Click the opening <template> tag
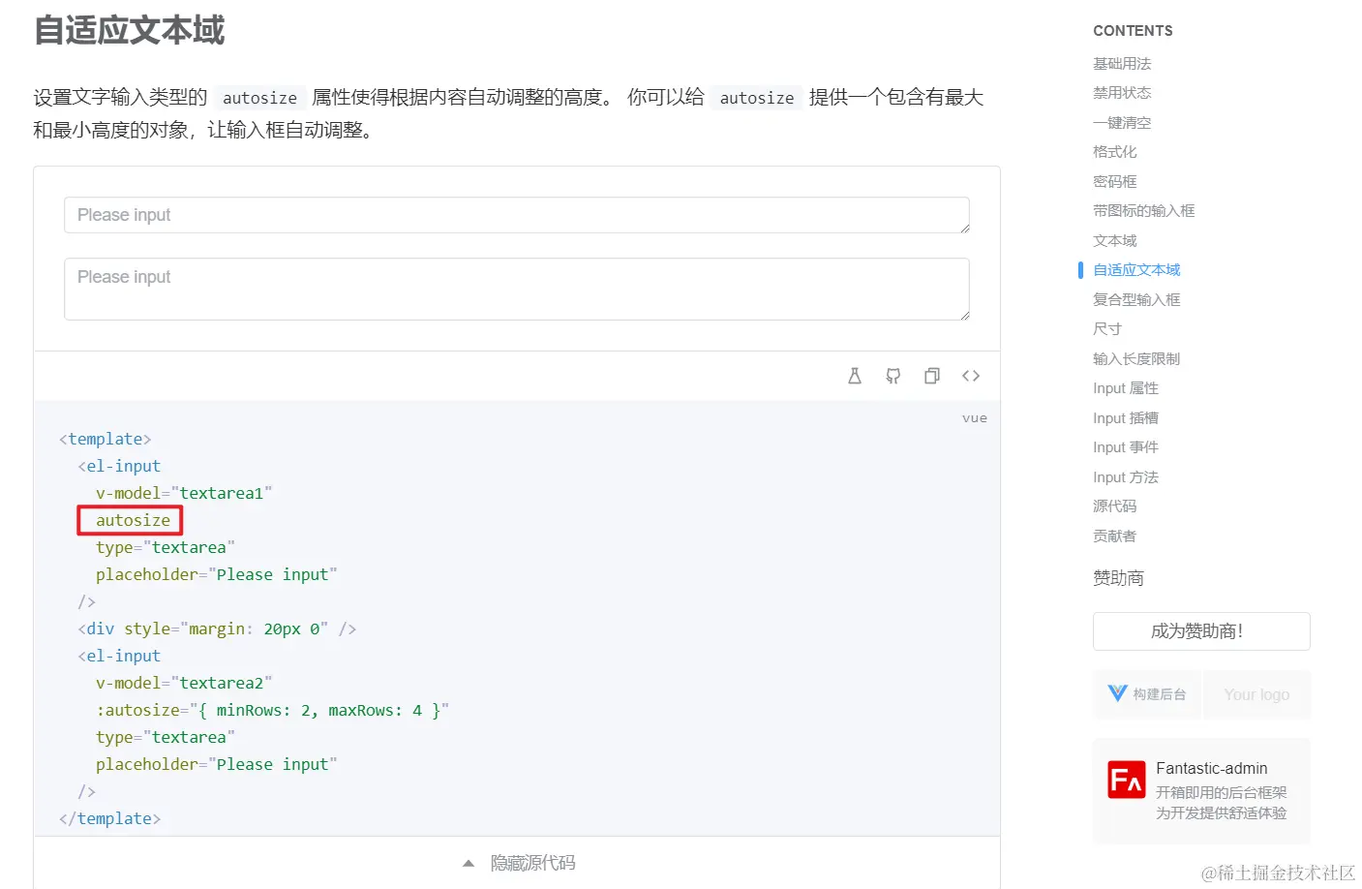The image size is (1362, 889). [x=105, y=439]
